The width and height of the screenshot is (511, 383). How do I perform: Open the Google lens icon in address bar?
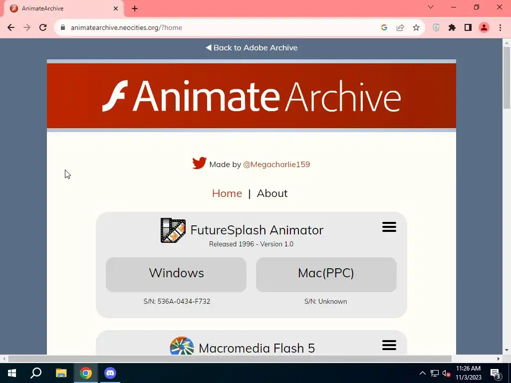coord(384,28)
